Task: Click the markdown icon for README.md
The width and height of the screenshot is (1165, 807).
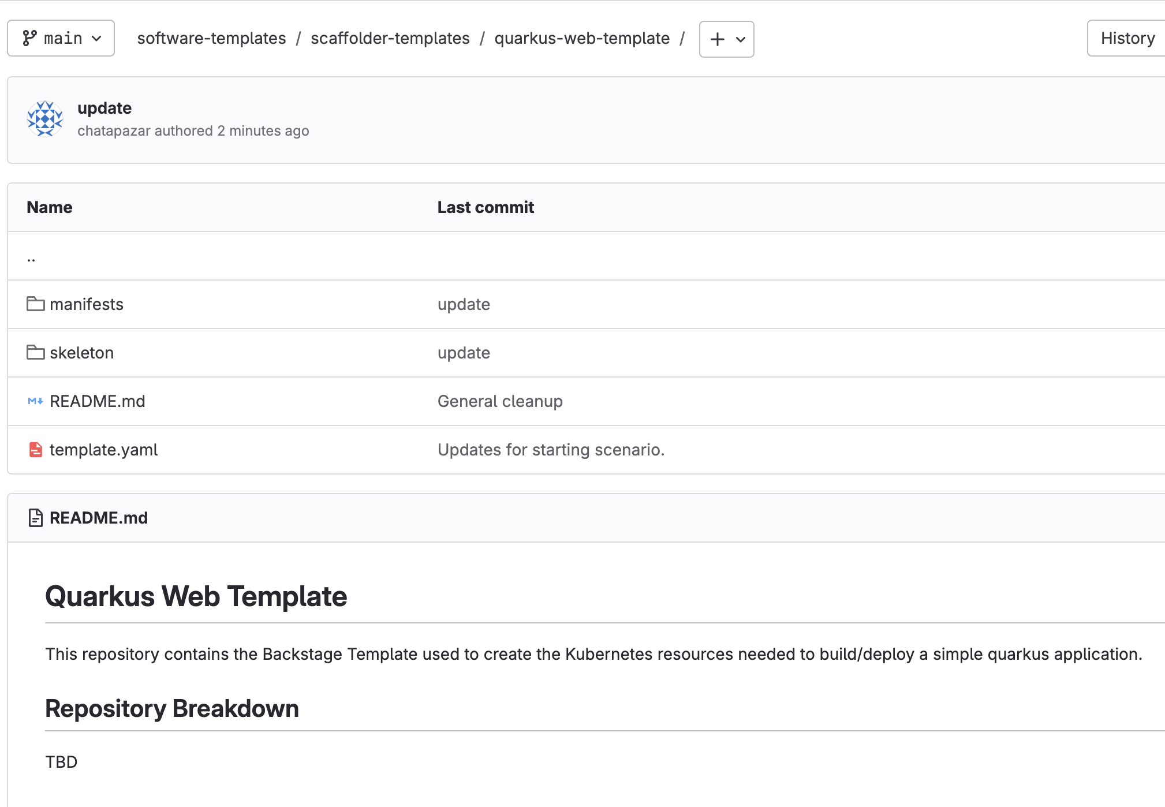Action: pos(36,401)
